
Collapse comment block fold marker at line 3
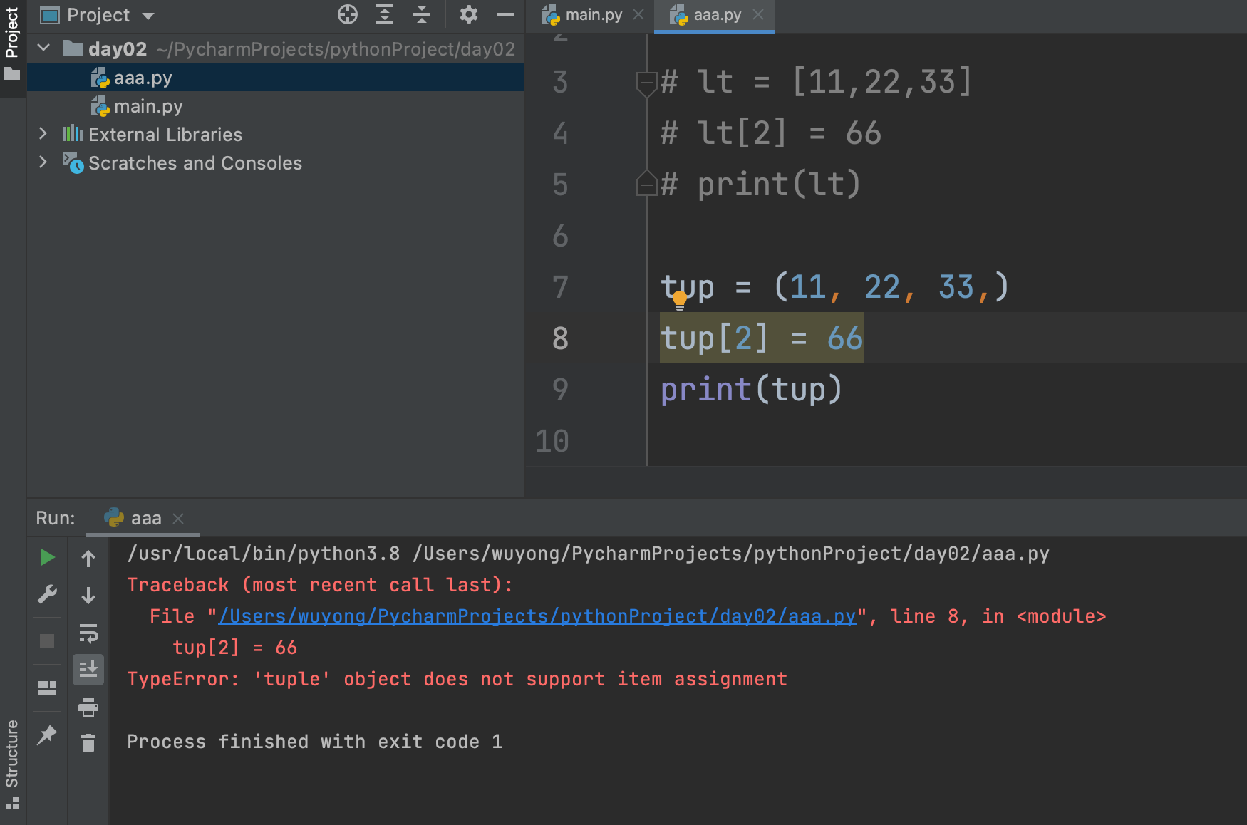point(646,83)
